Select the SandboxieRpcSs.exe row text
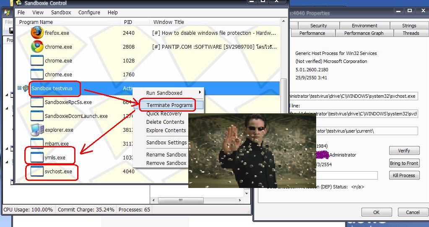 pyautogui.click(x=68, y=102)
